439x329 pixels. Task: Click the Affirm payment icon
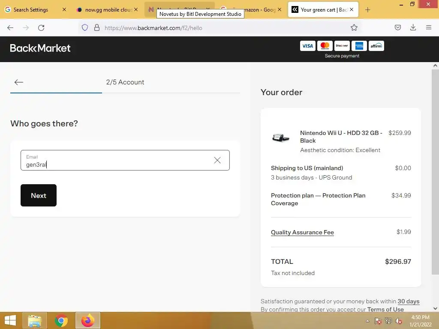(376, 46)
